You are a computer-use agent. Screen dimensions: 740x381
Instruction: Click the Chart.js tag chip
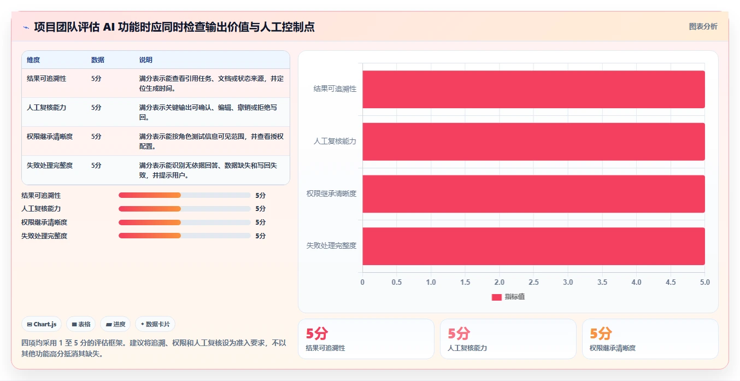tap(42, 324)
